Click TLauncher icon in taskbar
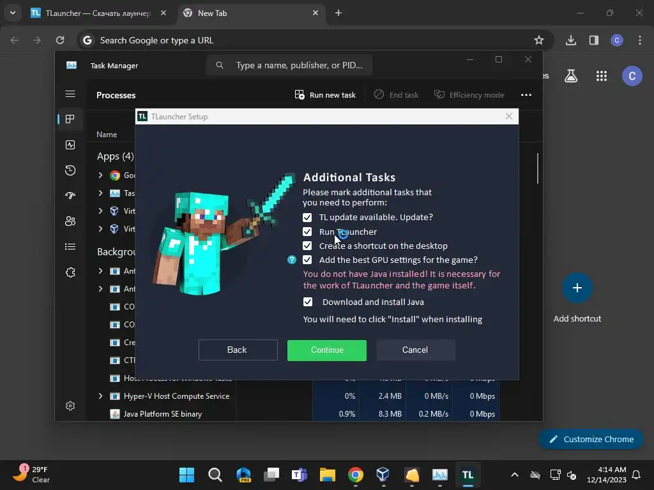This screenshot has height=490, width=654. point(468,475)
